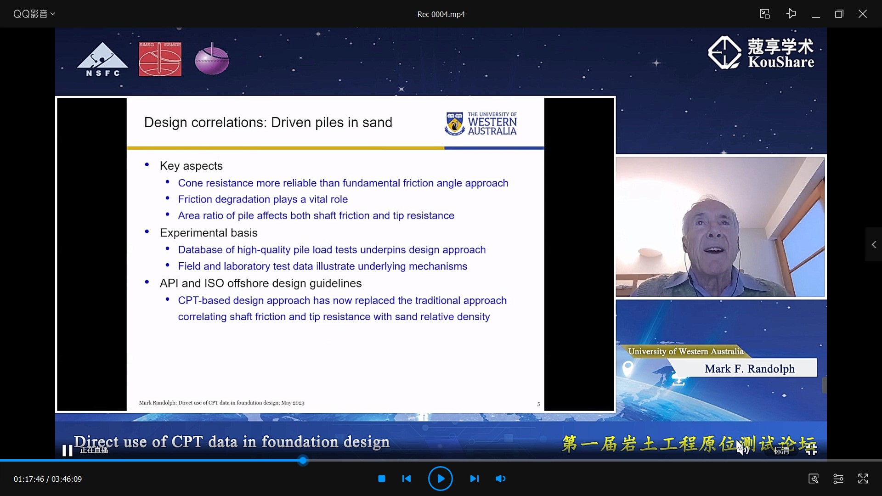Restore down the player window
The image size is (882, 496).
(839, 14)
